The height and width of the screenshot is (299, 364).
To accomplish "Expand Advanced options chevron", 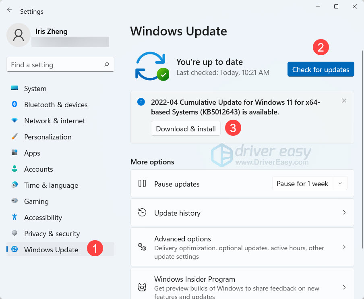I will point(344,247).
